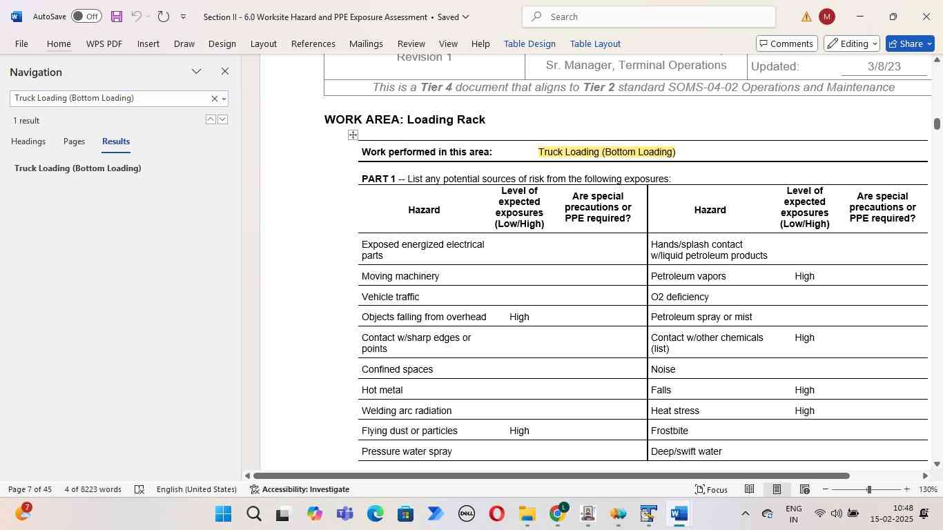Click the highlighted Truck Loading (Bottom Loading) text
This screenshot has height=530, width=943.
(x=607, y=152)
